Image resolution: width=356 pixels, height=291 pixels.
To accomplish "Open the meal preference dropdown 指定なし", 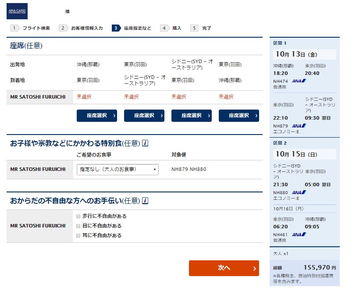I will click(x=117, y=170).
